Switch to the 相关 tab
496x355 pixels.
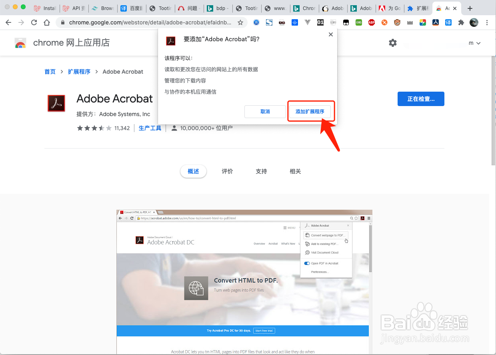295,171
